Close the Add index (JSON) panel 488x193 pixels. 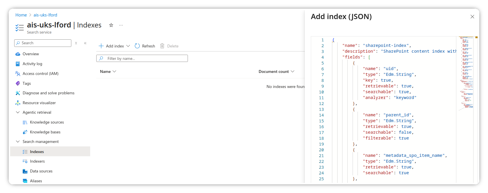click(x=472, y=17)
